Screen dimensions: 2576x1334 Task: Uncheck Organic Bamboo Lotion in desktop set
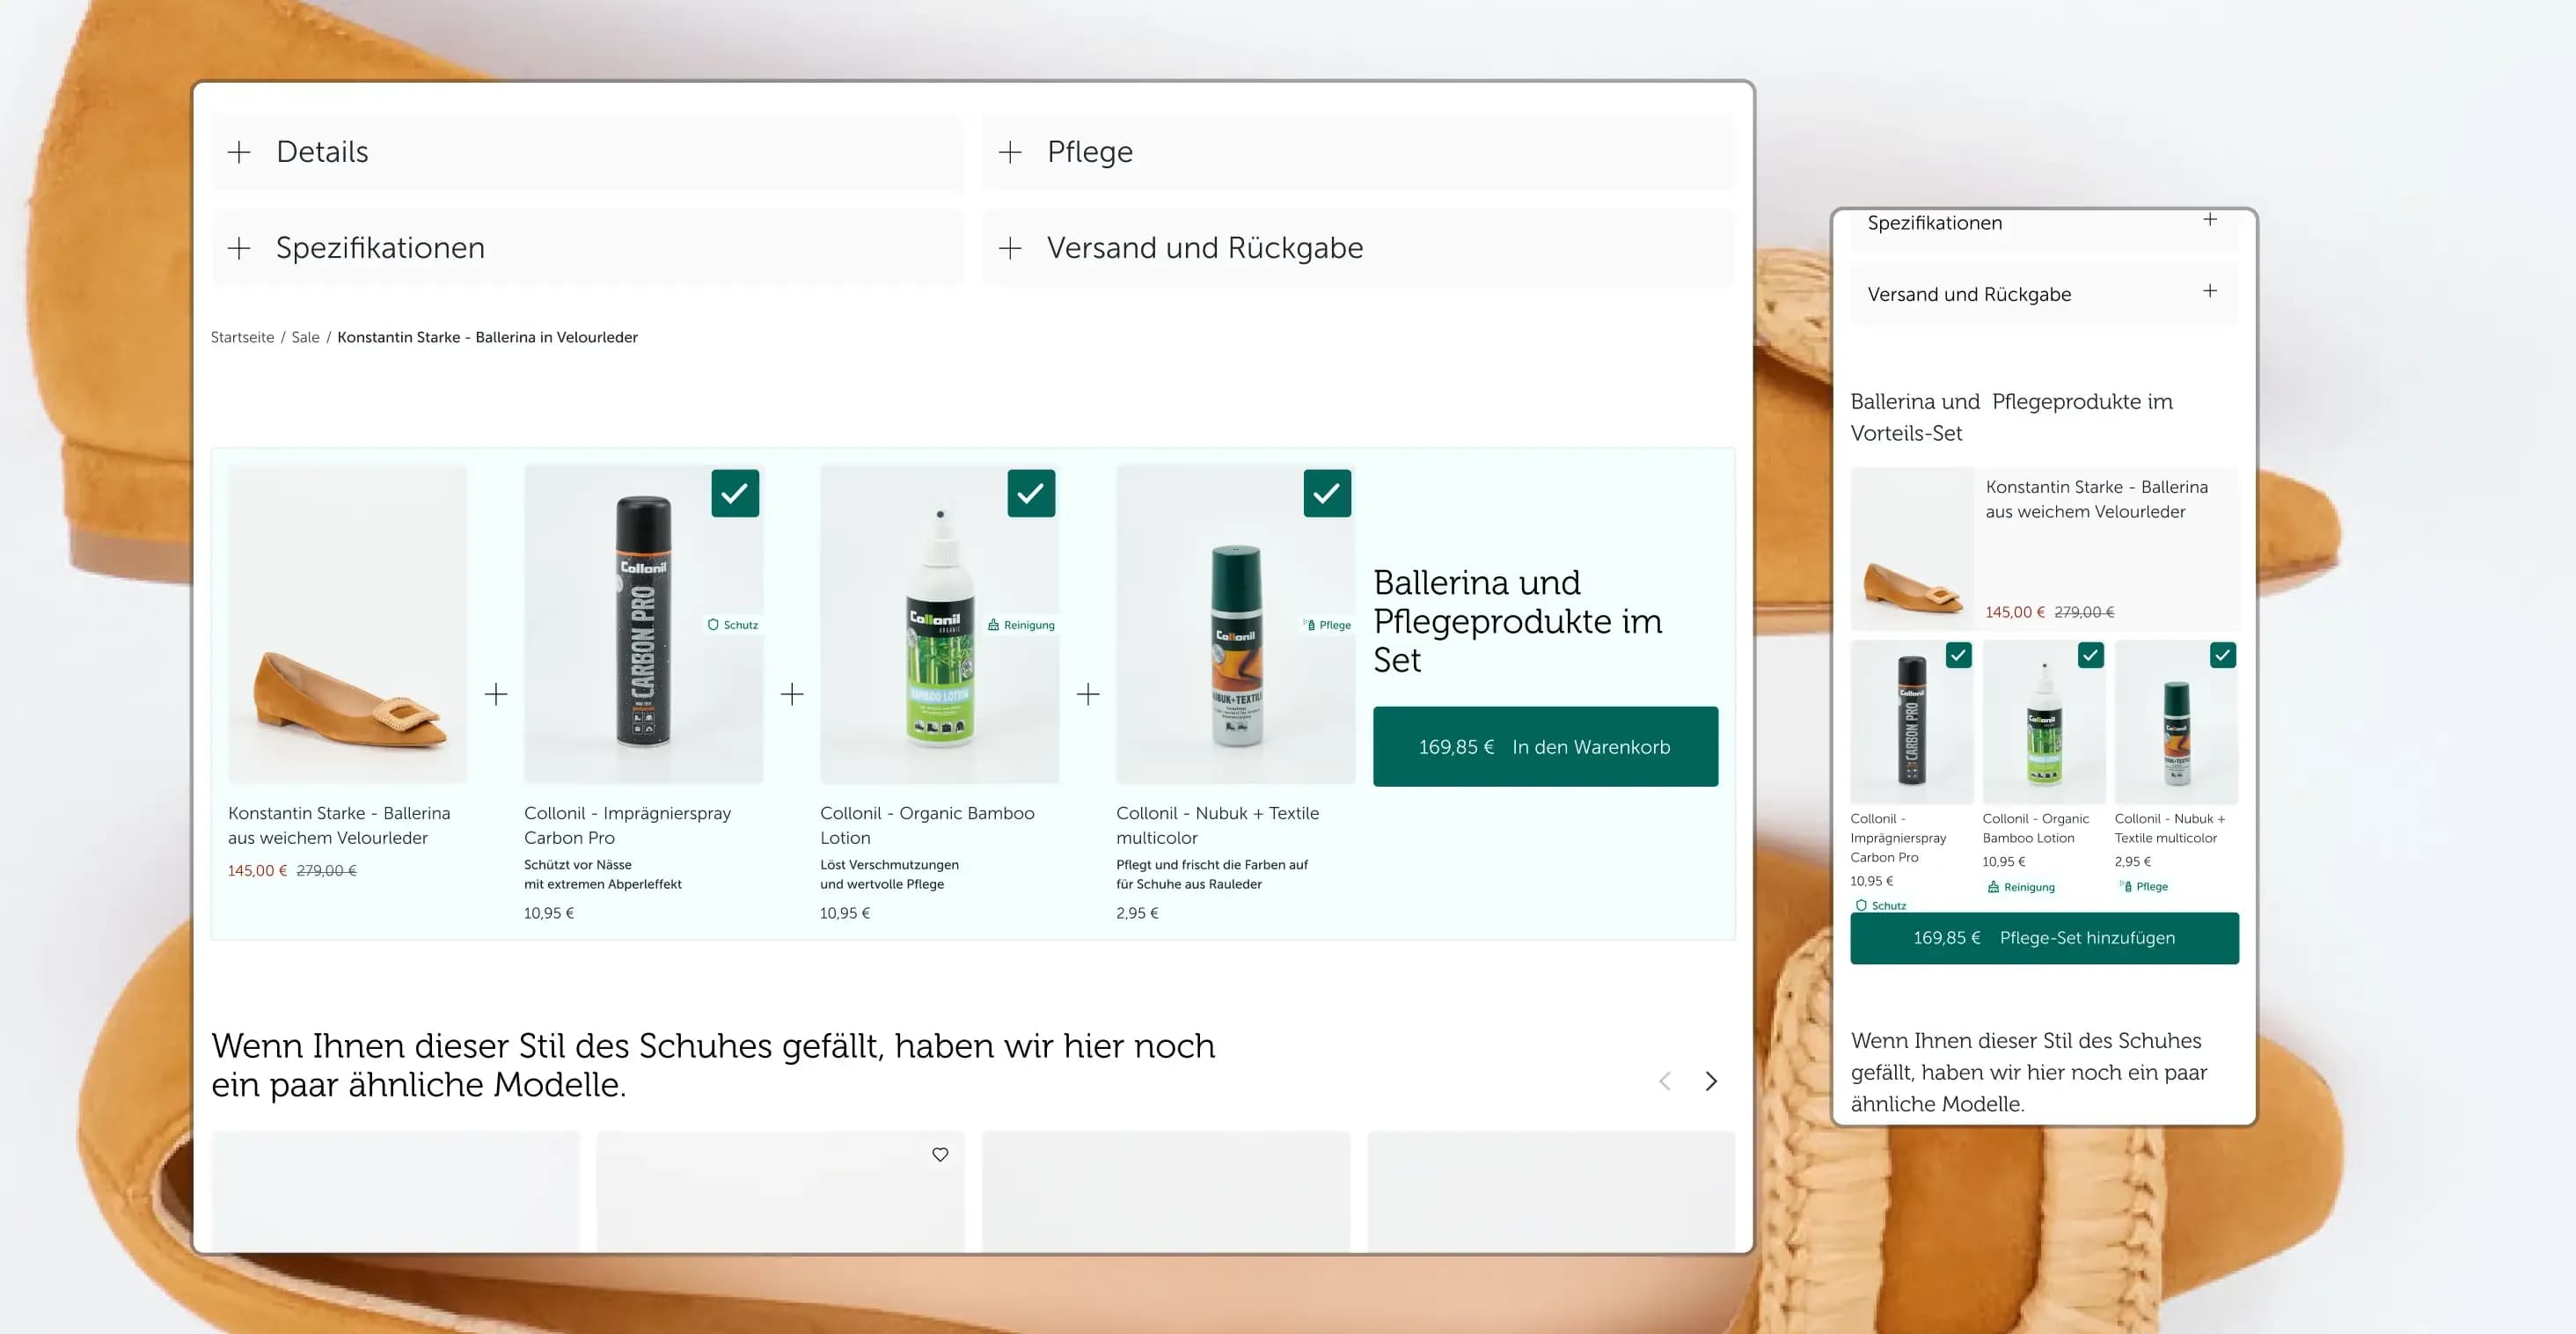pos(1031,493)
